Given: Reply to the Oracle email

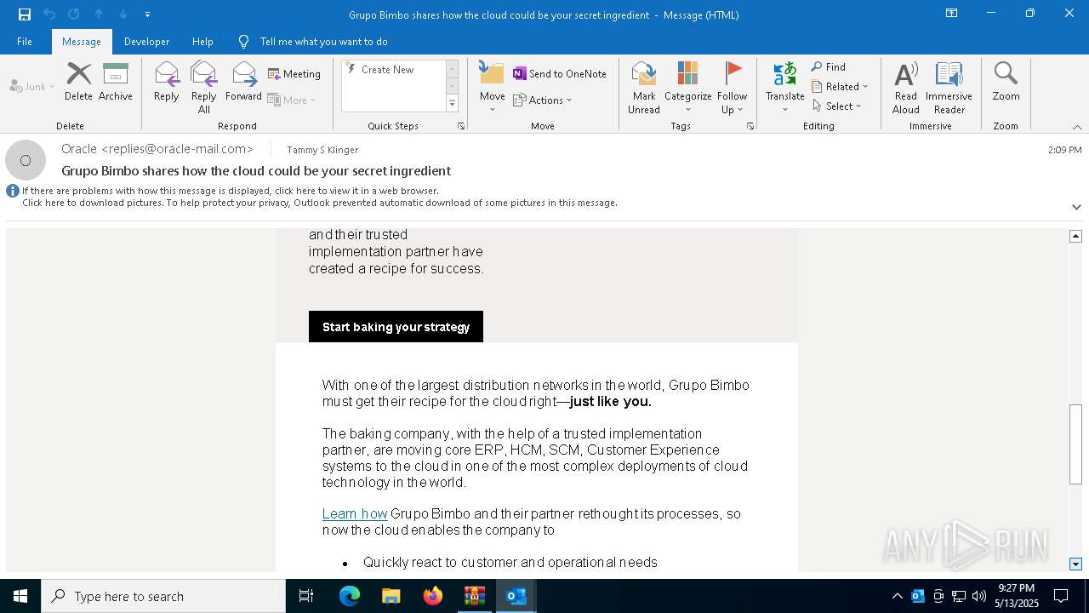Looking at the screenshot, I should pyautogui.click(x=167, y=83).
